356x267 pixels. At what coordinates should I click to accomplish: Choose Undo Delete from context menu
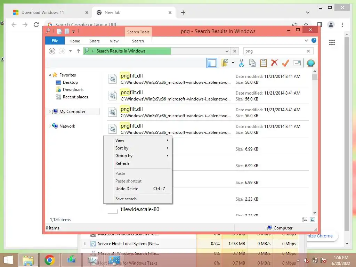point(138,189)
